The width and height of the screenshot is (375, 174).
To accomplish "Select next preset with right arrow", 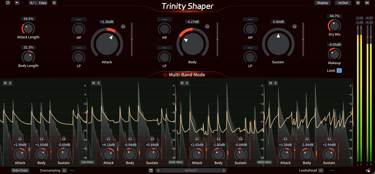I will click(x=224, y=170).
